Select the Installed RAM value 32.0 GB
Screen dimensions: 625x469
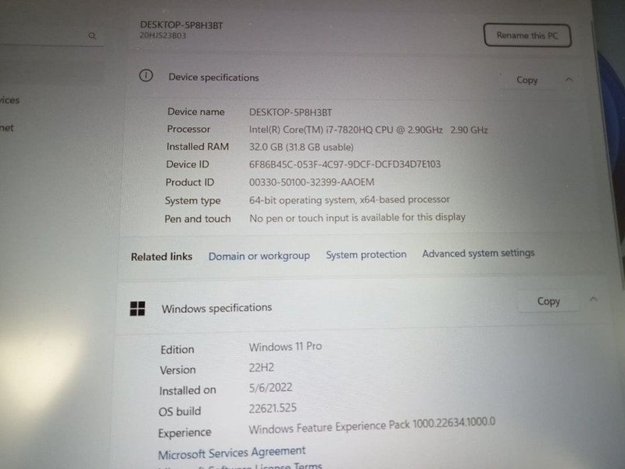coord(302,147)
